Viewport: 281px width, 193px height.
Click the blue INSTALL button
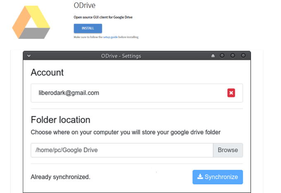point(88,29)
